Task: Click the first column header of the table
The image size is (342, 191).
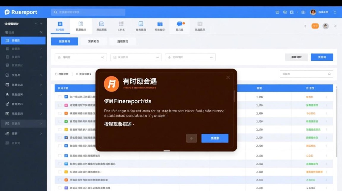Action: point(63,88)
